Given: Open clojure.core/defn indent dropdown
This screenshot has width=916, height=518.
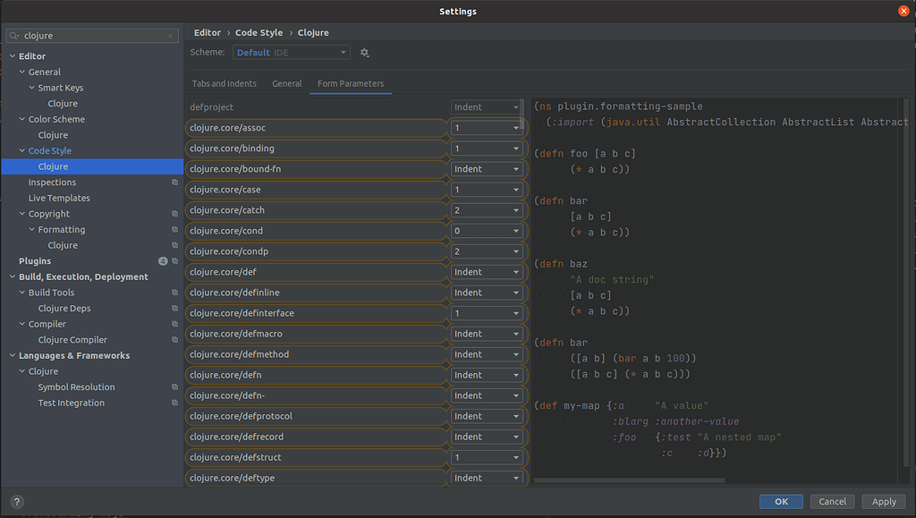Looking at the screenshot, I should click(487, 375).
